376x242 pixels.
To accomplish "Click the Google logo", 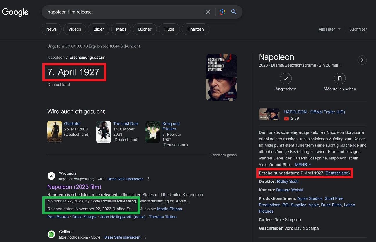I will (15, 12).
